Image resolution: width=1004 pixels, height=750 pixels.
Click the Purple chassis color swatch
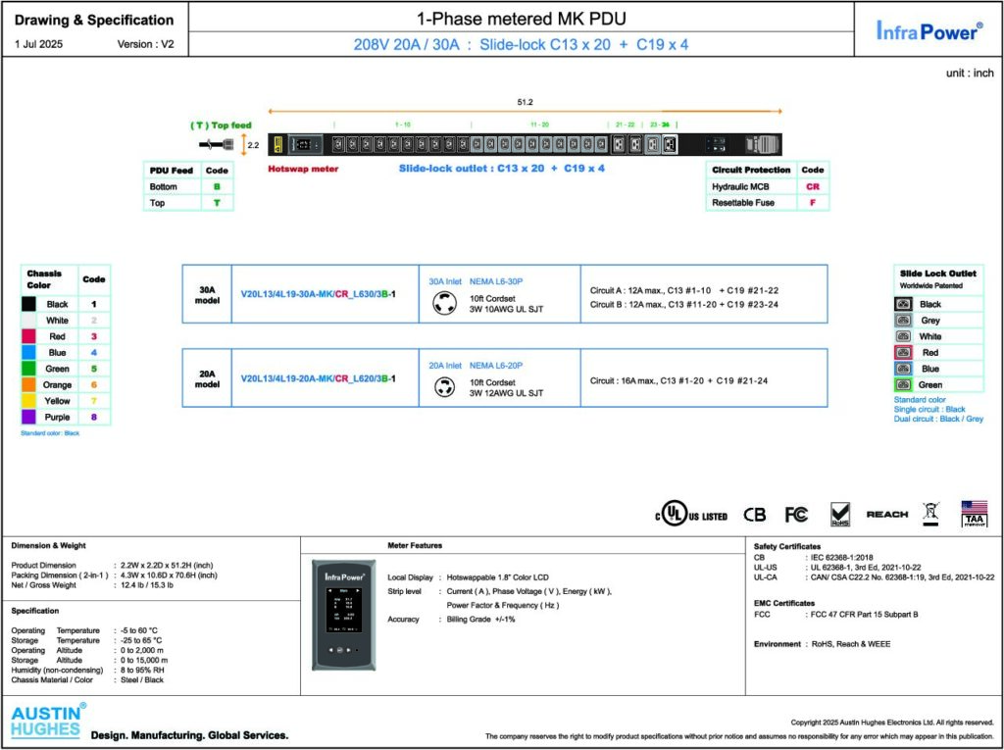(28, 417)
